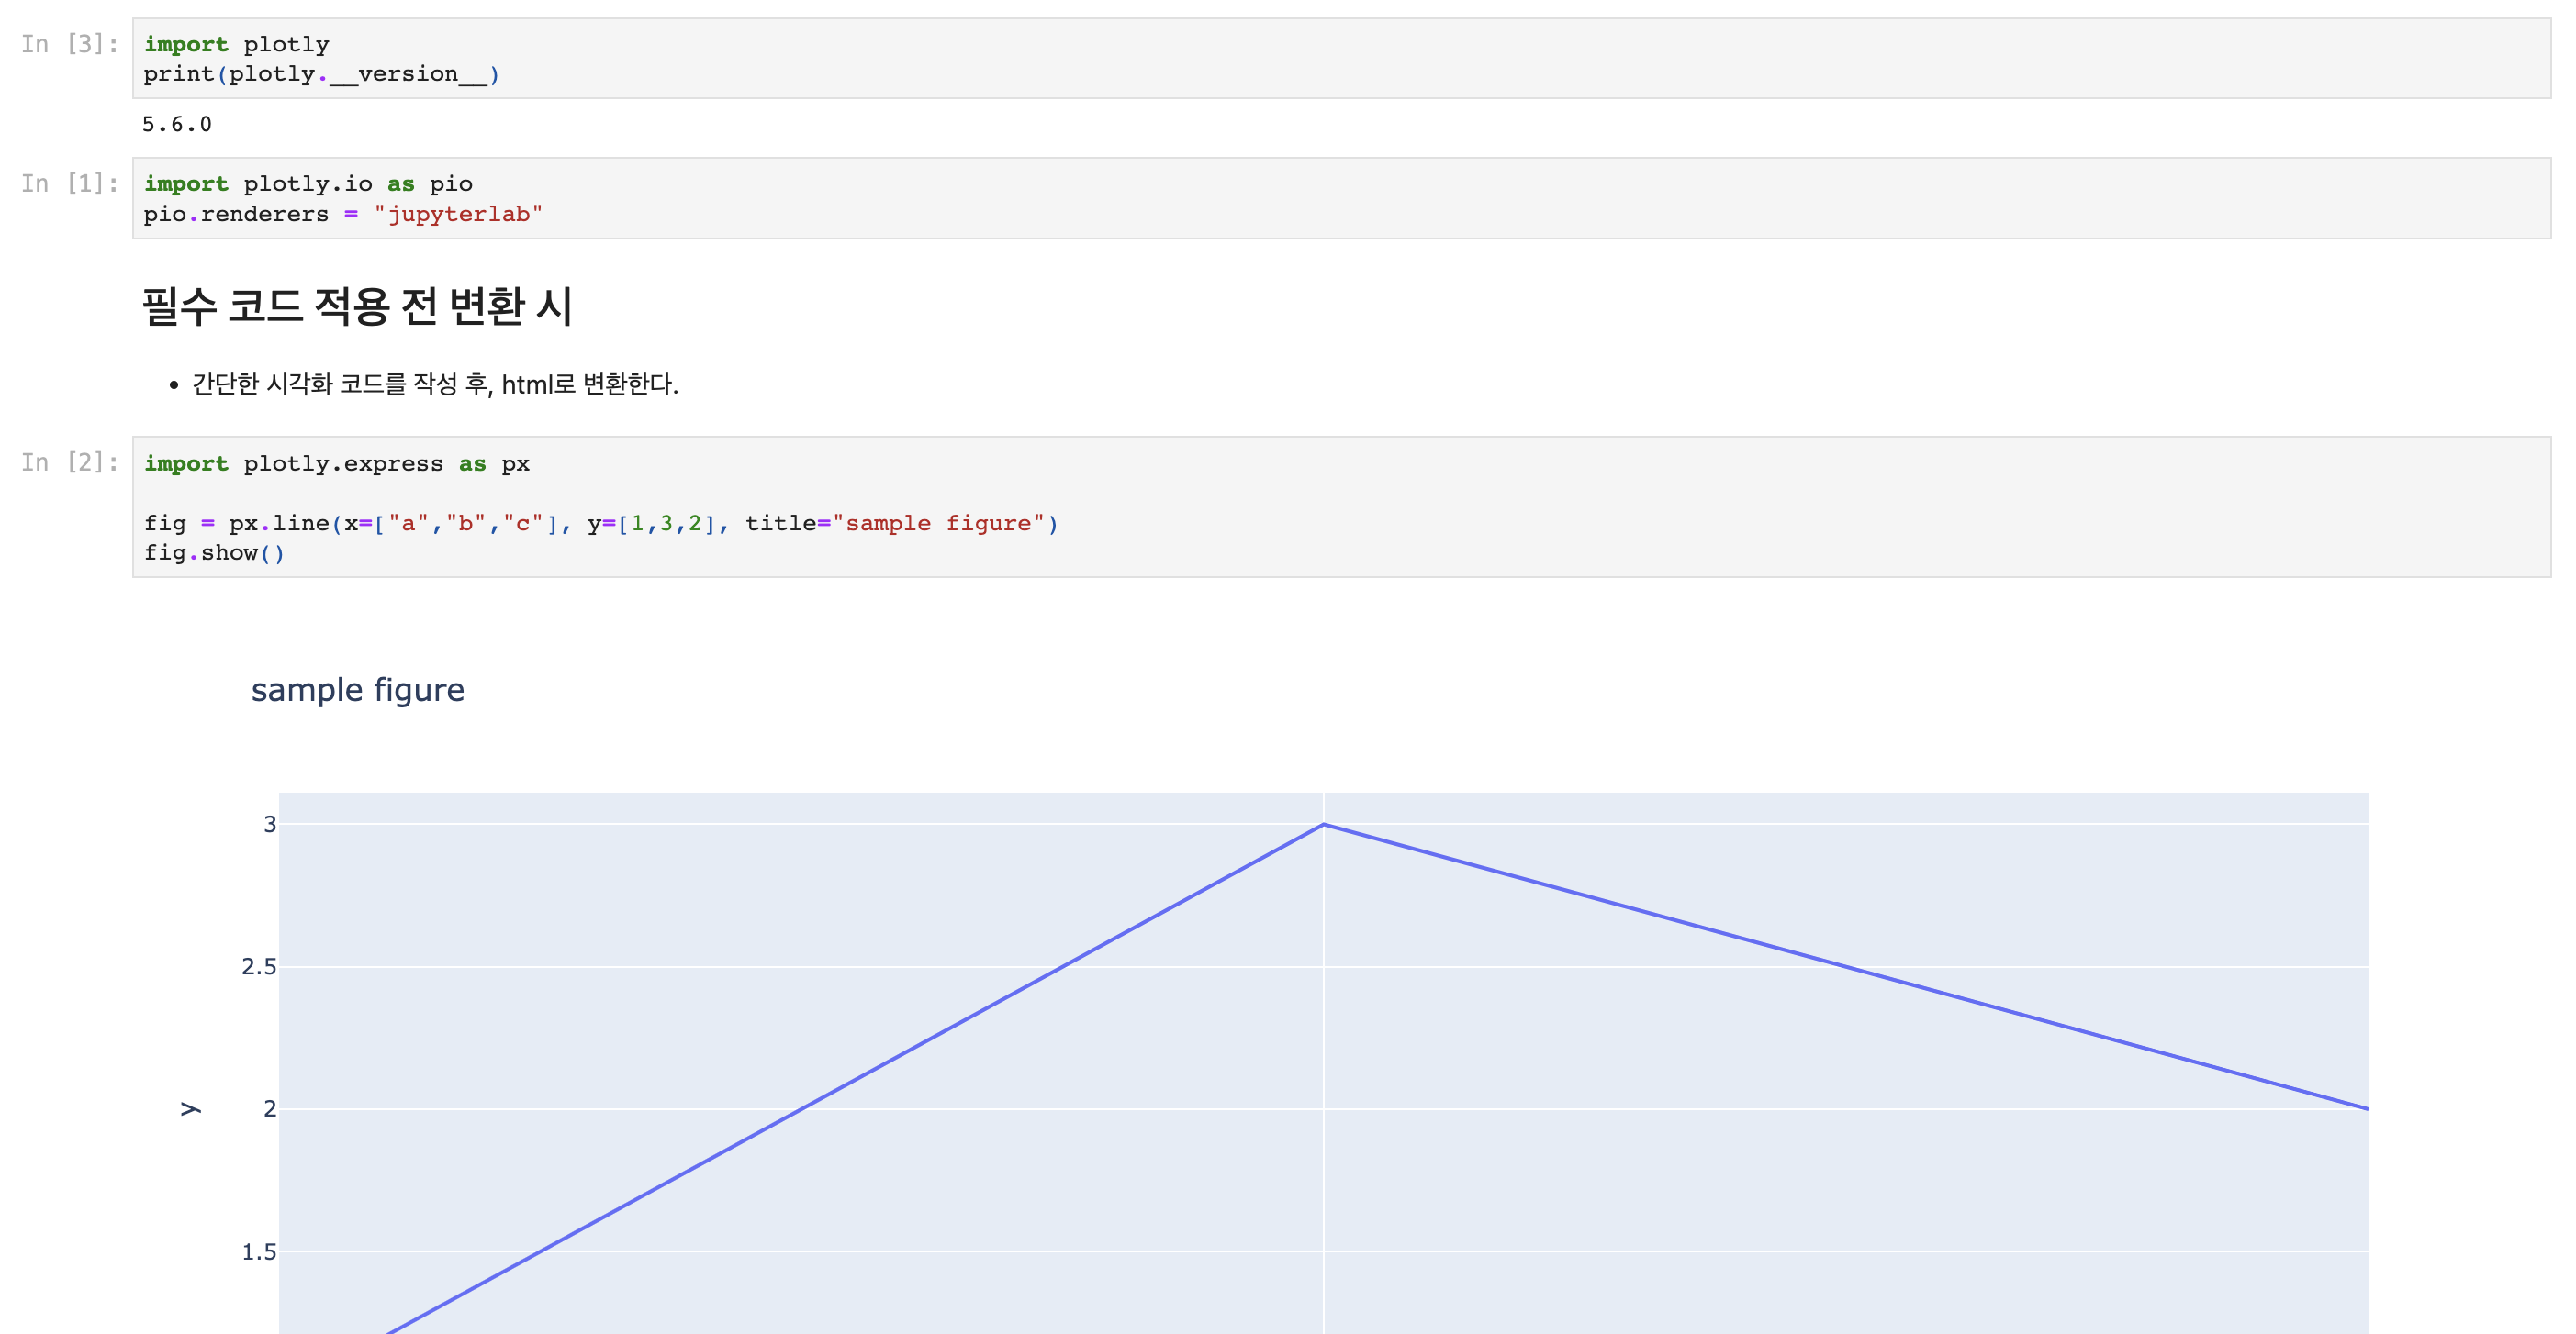2576x1334 pixels.
Task: Click the y-axis tick label '3'
Action: [x=270, y=825]
